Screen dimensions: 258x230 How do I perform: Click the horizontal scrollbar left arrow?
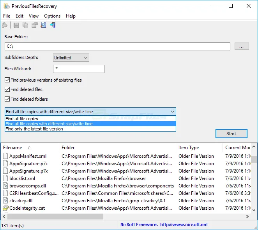point(4,216)
